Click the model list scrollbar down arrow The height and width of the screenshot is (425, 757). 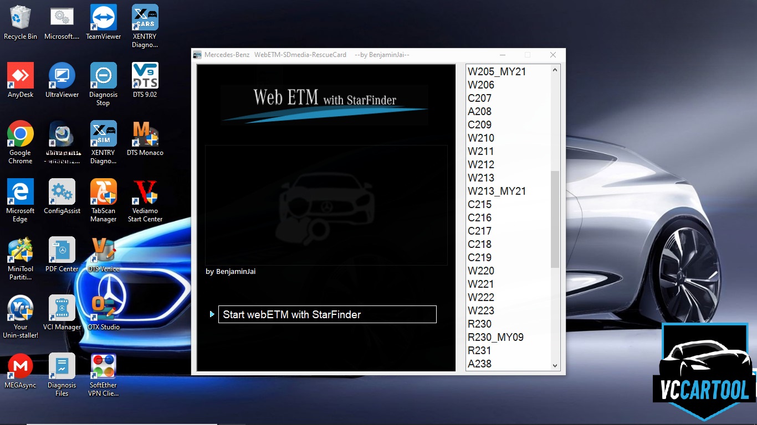(555, 365)
